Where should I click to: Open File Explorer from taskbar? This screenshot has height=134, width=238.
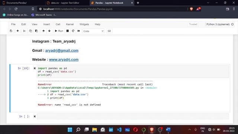point(94,130)
